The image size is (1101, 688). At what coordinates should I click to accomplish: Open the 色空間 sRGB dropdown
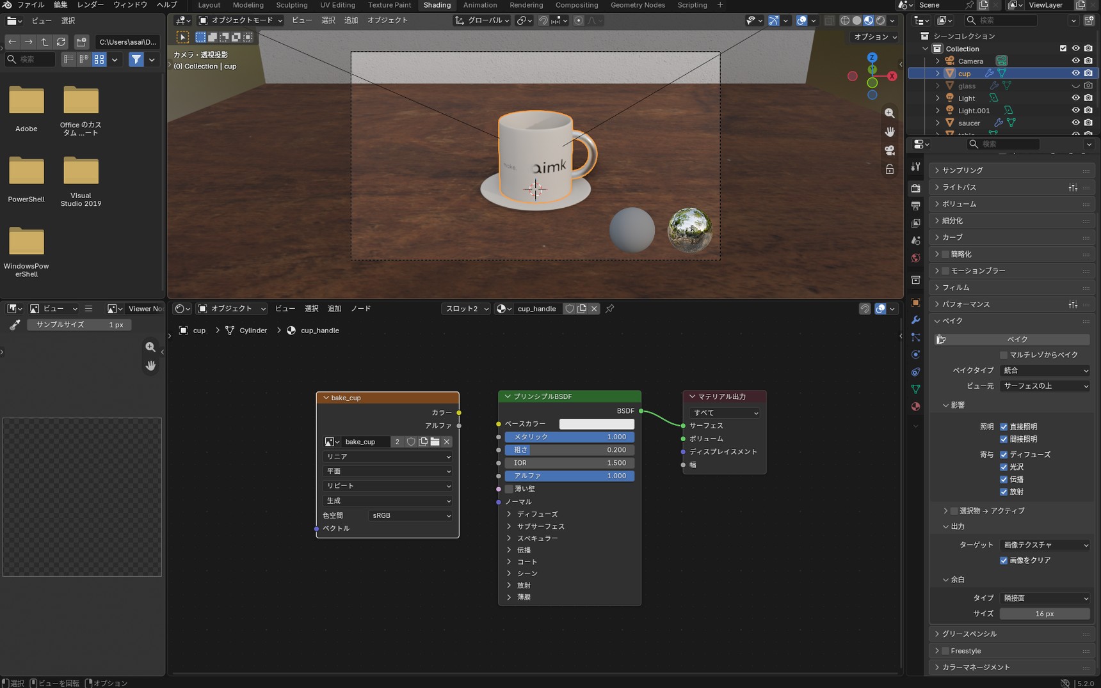pos(411,515)
